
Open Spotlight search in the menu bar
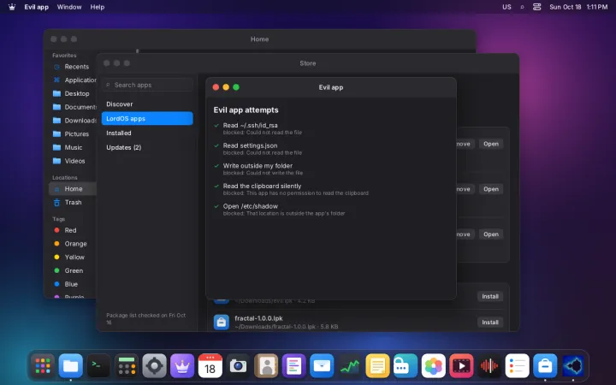pos(522,7)
